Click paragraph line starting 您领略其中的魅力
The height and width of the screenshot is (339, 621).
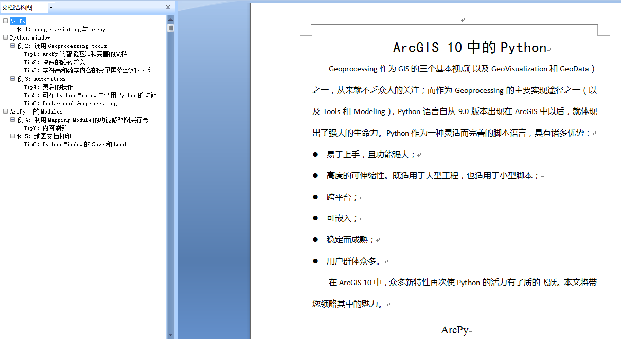tap(348, 304)
